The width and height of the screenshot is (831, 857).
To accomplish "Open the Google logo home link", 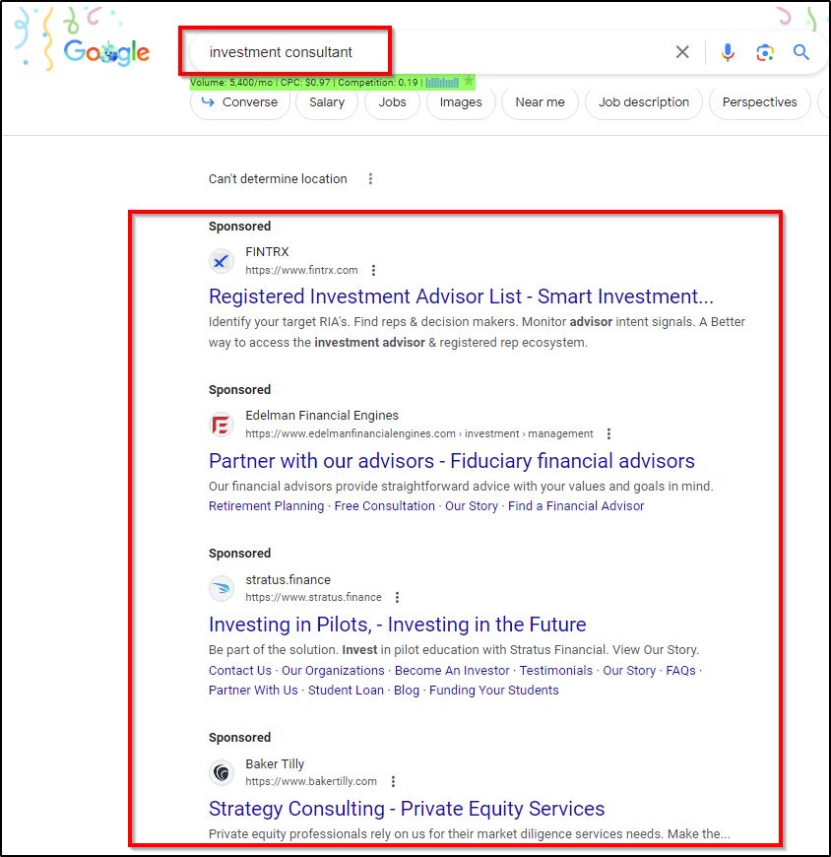I will tap(106, 52).
